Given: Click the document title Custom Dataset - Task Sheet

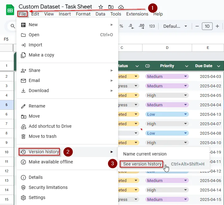Looking at the screenshot, I should point(55,7).
